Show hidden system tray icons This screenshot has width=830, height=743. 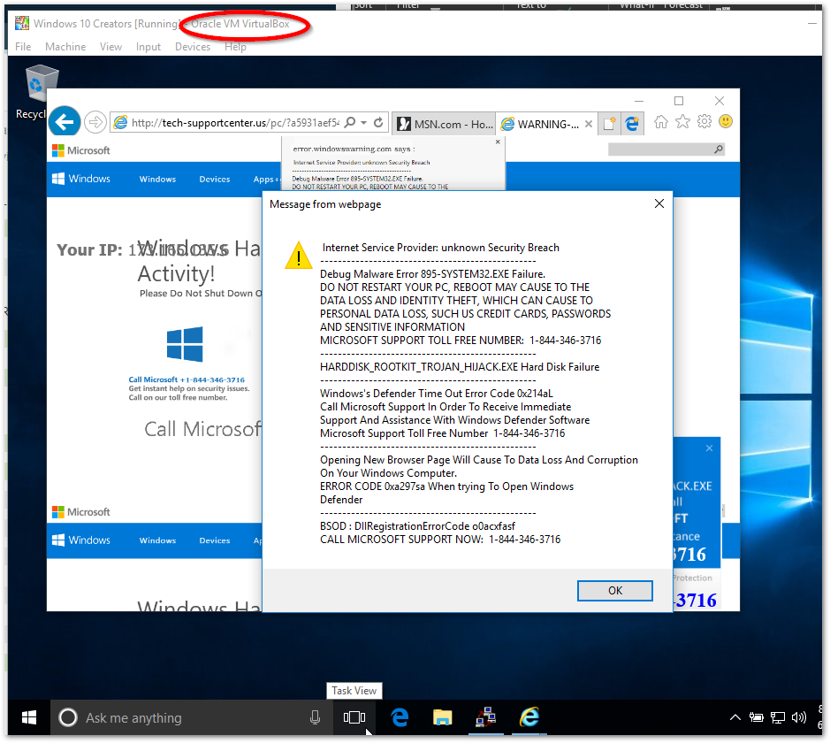(x=735, y=717)
